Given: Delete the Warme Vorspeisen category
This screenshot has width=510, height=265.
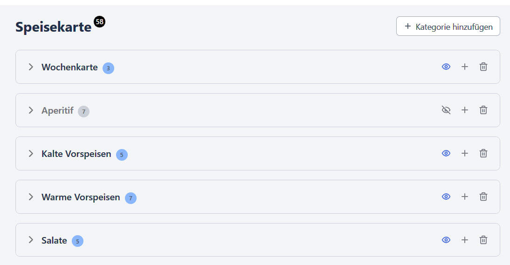Looking at the screenshot, I should [483, 197].
